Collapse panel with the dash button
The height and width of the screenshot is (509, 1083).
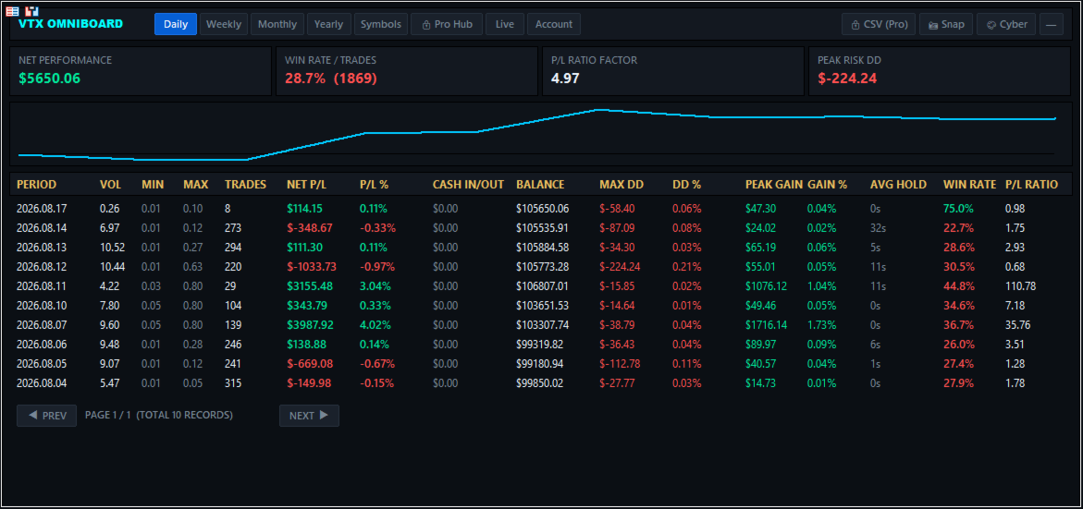click(1051, 24)
